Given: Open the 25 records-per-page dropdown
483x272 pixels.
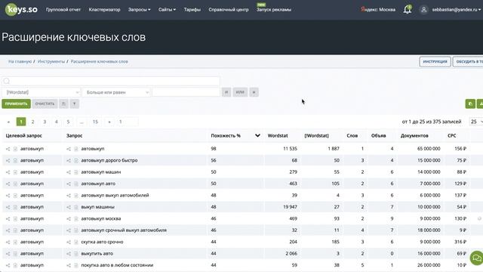Looking at the screenshot, I should [x=476, y=122].
